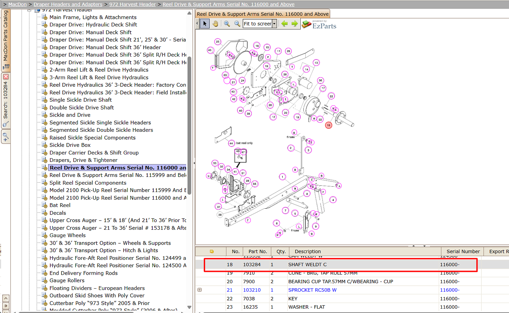Viewport: 509px width, 313px height.
Task: Click callout 25 on the diagram
Action: [x=218, y=42]
